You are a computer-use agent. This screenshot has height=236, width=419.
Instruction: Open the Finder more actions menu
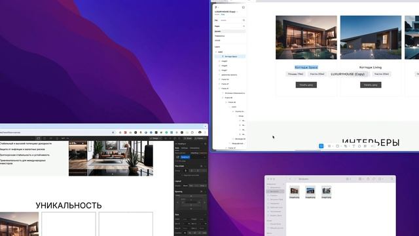(x=380, y=179)
